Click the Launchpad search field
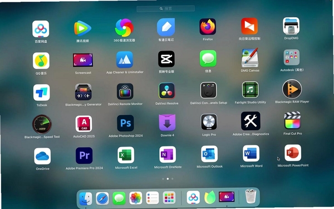The height and width of the screenshot is (209, 334). 165,8
